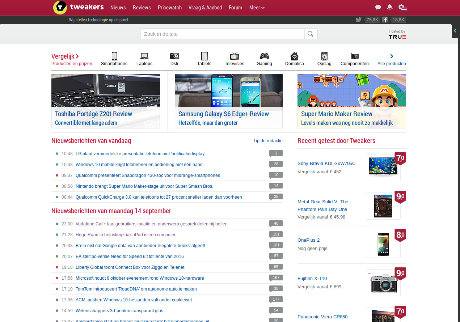Click the Tweakers logo
Image resolution: width=460 pixels, height=322 pixels.
tap(78, 7)
